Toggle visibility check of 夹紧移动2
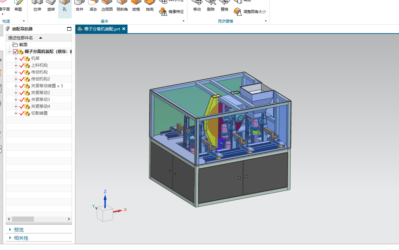Screen dimensions: 399x250 click(x=22, y=93)
